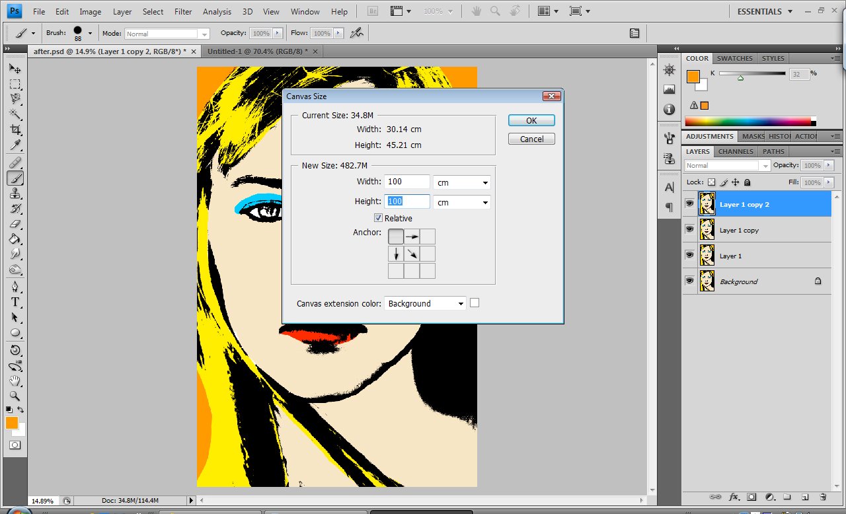Expand the Layers Fill slider arrow
This screenshot has width=846, height=514.
pos(828,182)
